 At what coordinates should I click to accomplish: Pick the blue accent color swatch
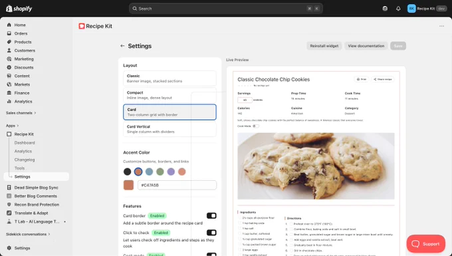point(149,172)
